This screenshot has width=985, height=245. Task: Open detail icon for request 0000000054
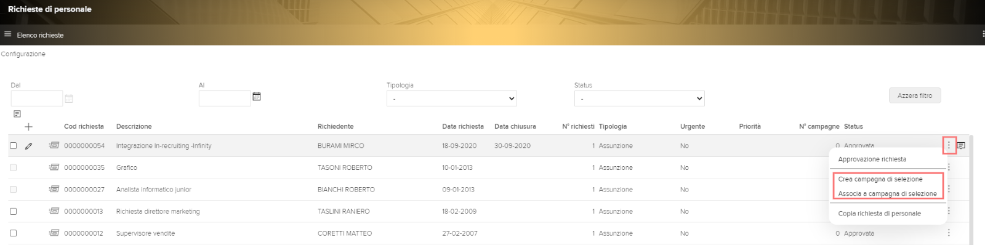pyautogui.click(x=54, y=146)
